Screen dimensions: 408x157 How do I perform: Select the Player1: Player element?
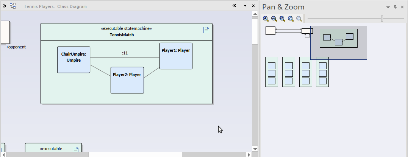click(176, 56)
